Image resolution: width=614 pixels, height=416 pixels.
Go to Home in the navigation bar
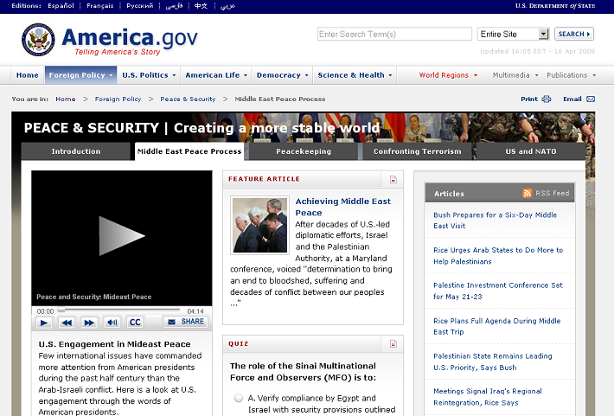(x=28, y=75)
